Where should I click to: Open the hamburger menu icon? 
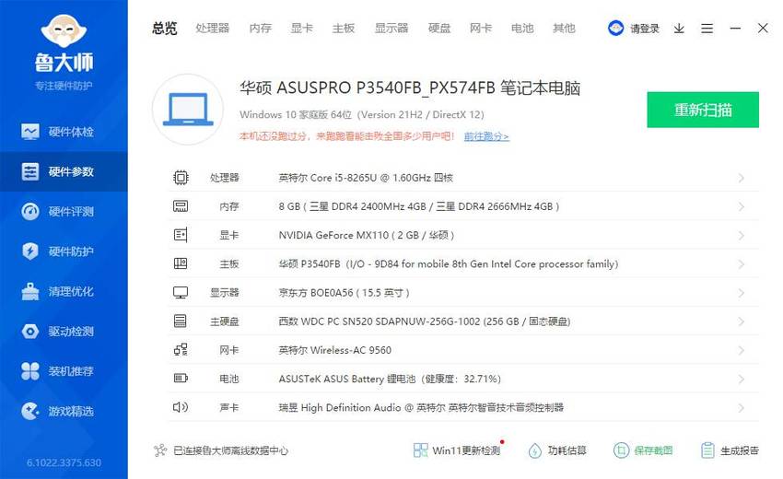(x=707, y=29)
